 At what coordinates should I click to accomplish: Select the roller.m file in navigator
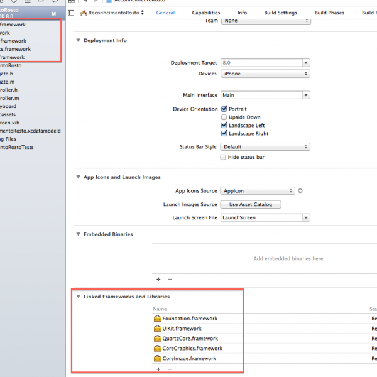[9, 98]
